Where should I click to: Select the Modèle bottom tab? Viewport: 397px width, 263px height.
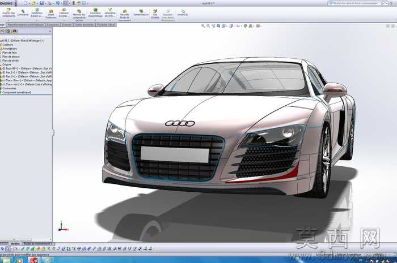click(15, 244)
